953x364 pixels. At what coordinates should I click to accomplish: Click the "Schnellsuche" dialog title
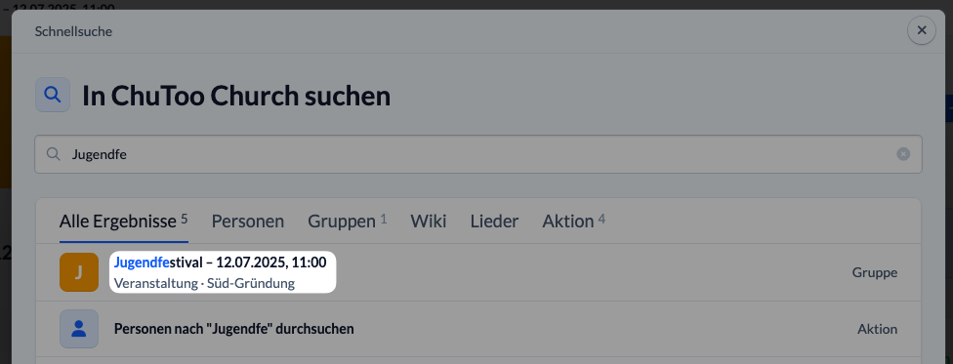(73, 31)
